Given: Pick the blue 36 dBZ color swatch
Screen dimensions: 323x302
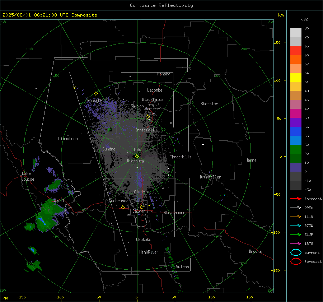Looking at the screenshot, I should point(296,131).
